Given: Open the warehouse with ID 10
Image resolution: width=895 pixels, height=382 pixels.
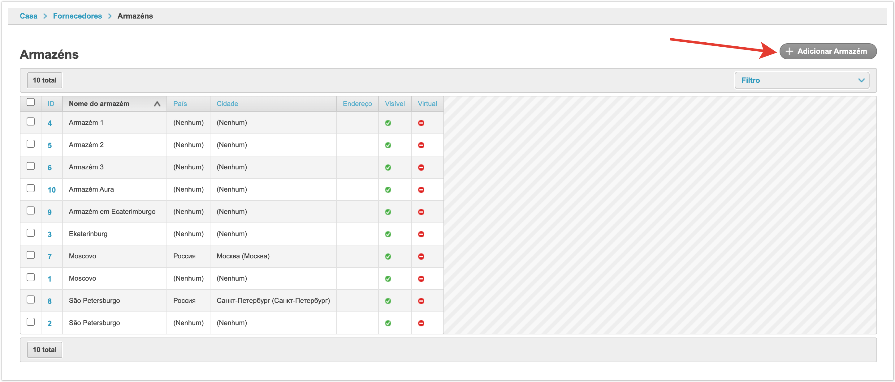Looking at the screenshot, I should [x=51, y=190].
